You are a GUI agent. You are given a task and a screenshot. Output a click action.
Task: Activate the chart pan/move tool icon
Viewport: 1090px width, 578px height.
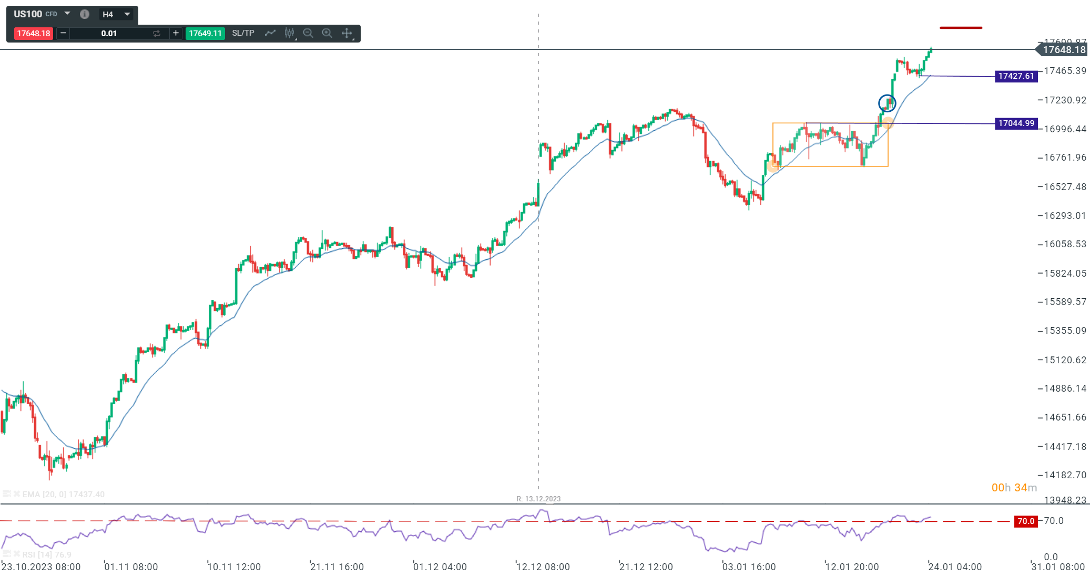[x=346, y=33]
